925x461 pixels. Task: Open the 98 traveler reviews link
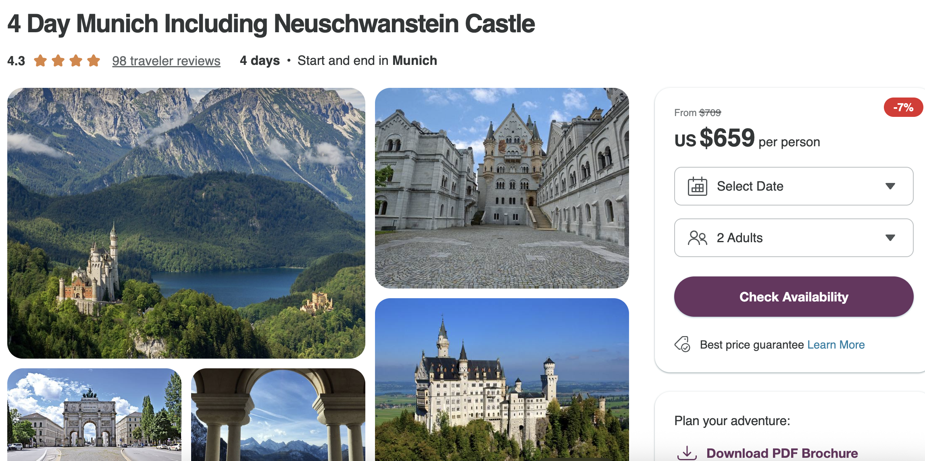pos(166,61)
